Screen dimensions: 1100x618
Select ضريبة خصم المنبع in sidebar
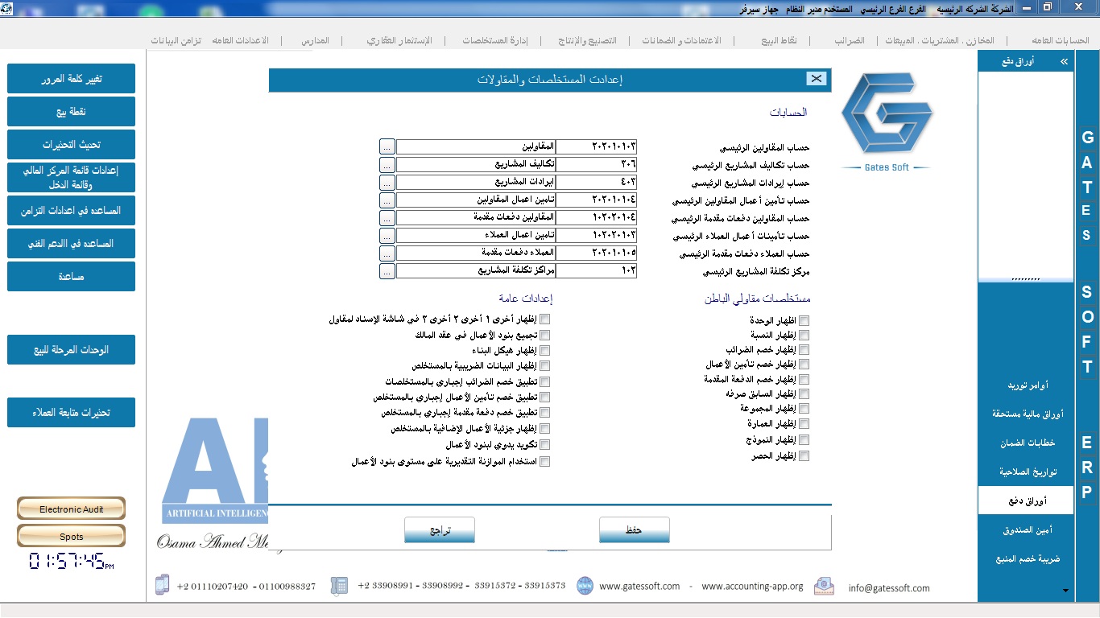click(x=1026, y=558)
